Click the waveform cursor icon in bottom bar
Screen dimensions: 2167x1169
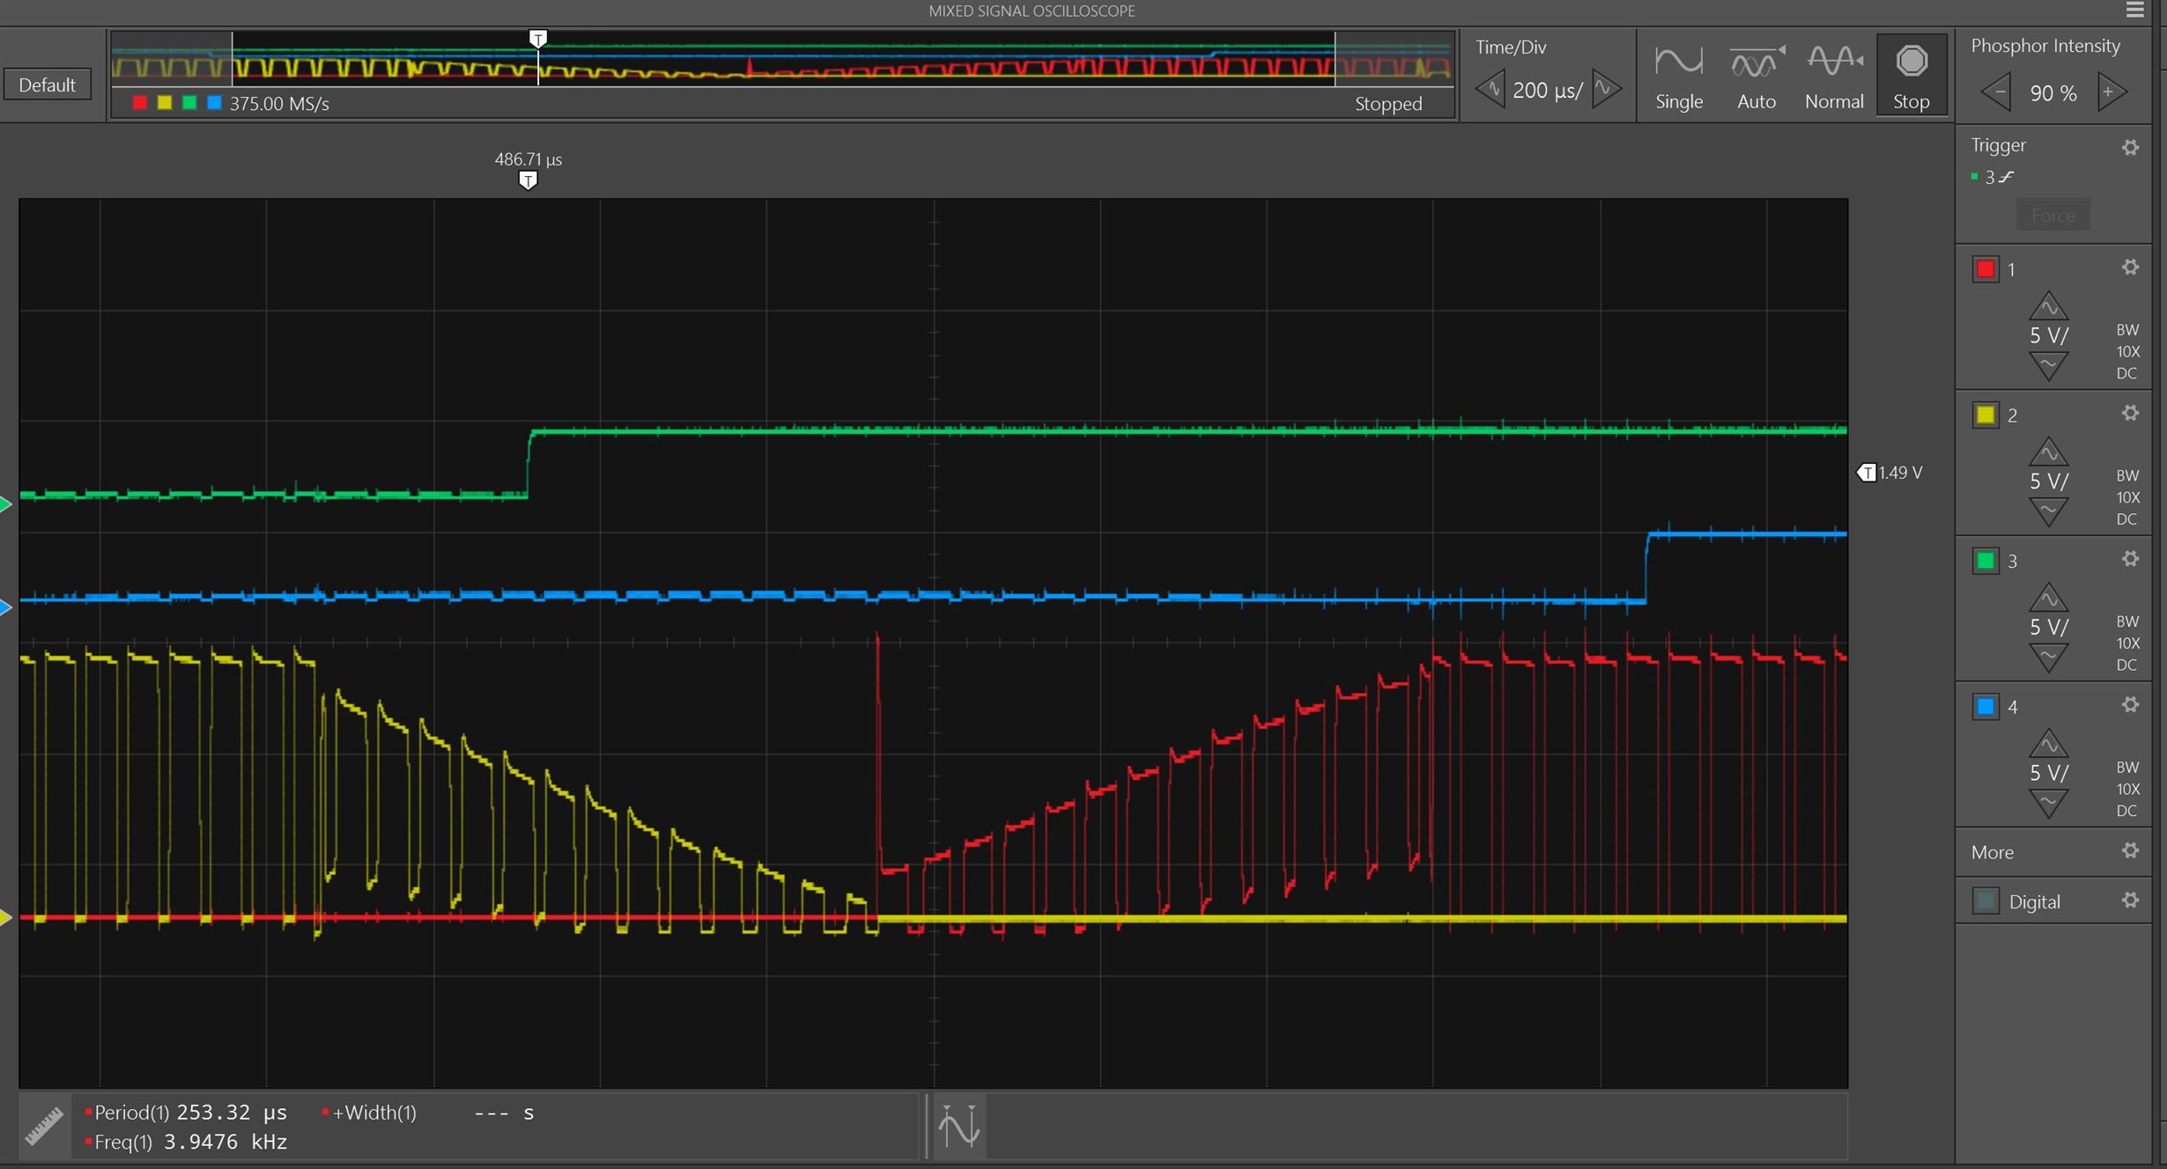(x=959, y=1126)
